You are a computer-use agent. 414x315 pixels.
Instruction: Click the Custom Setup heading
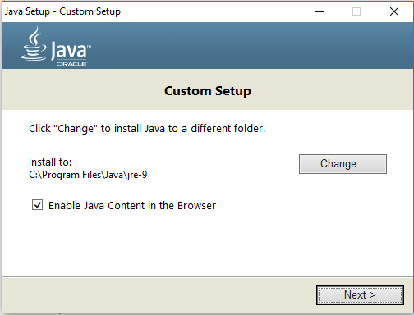point(208,91)
